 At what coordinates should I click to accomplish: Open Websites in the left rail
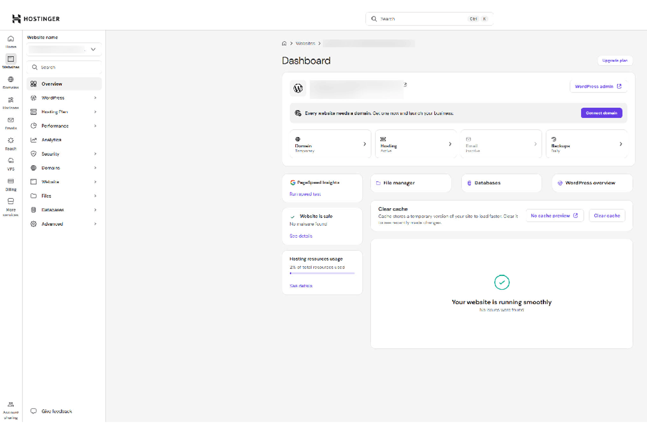[11, 62]
